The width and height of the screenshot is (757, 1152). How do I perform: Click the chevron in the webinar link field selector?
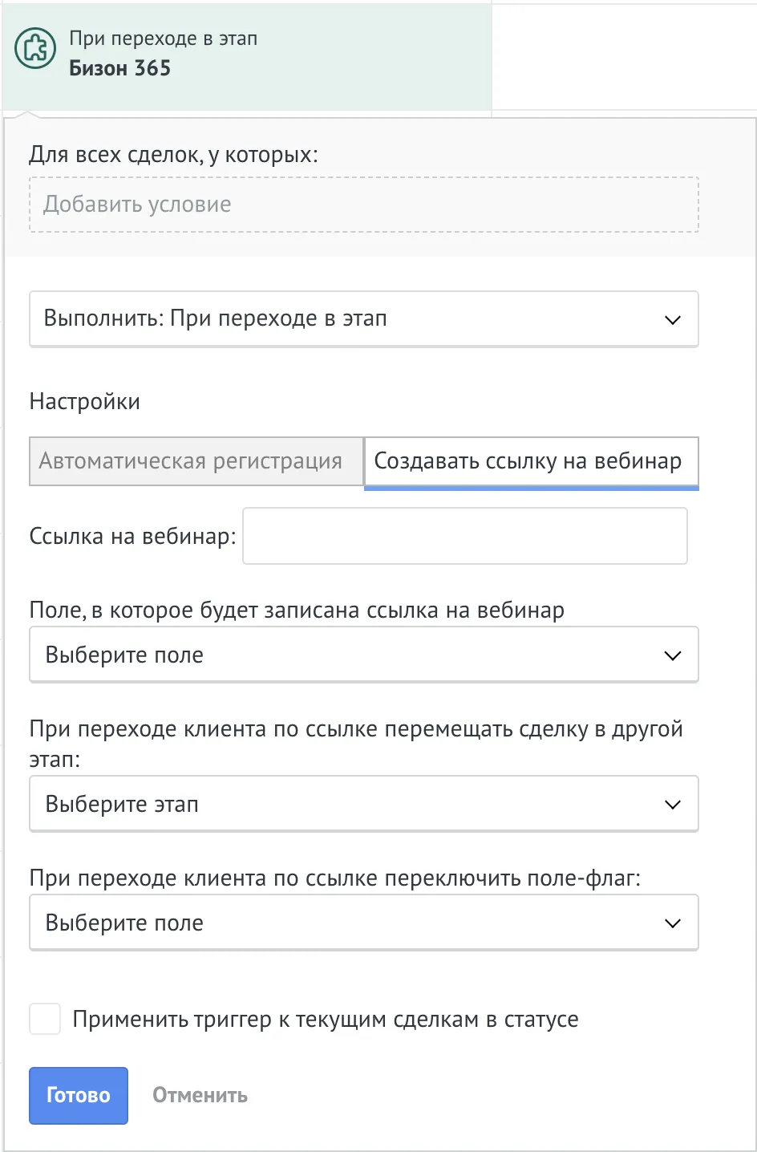(672, 655)
